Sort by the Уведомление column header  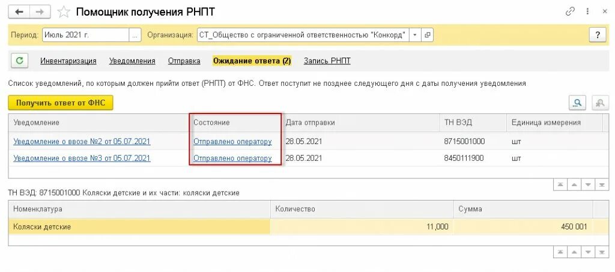[98, 122]
